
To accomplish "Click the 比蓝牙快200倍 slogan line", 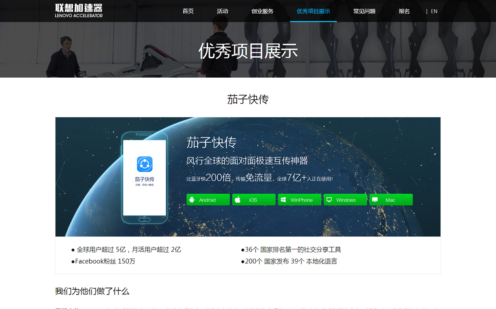I will (260, 178).
